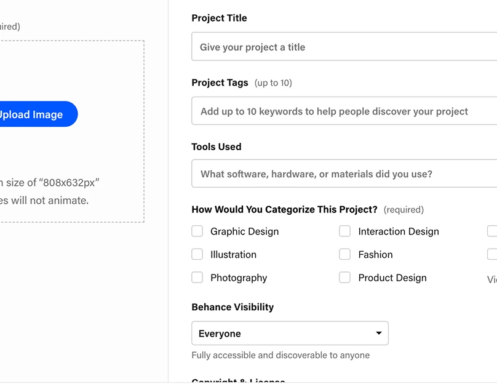Click the Project Tags keywords field

coord(344,111)
